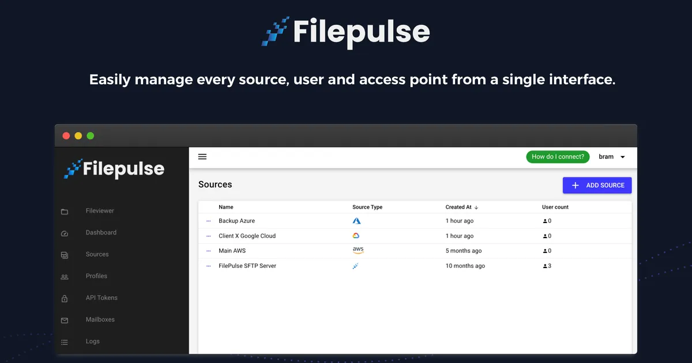Open the Profiles section

[x=96, y=276]
